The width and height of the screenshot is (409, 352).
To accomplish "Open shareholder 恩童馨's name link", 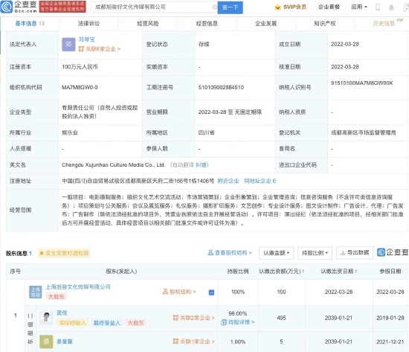I will (x=65, y=342).
